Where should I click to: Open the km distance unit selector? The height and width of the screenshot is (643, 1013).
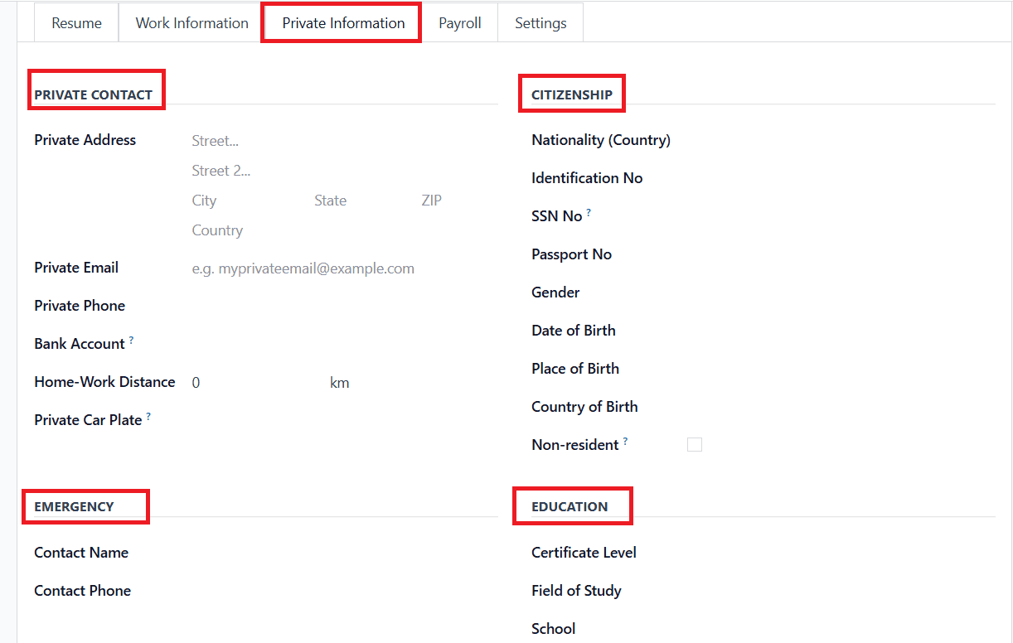pyautogui.click(x=339, y=383)
